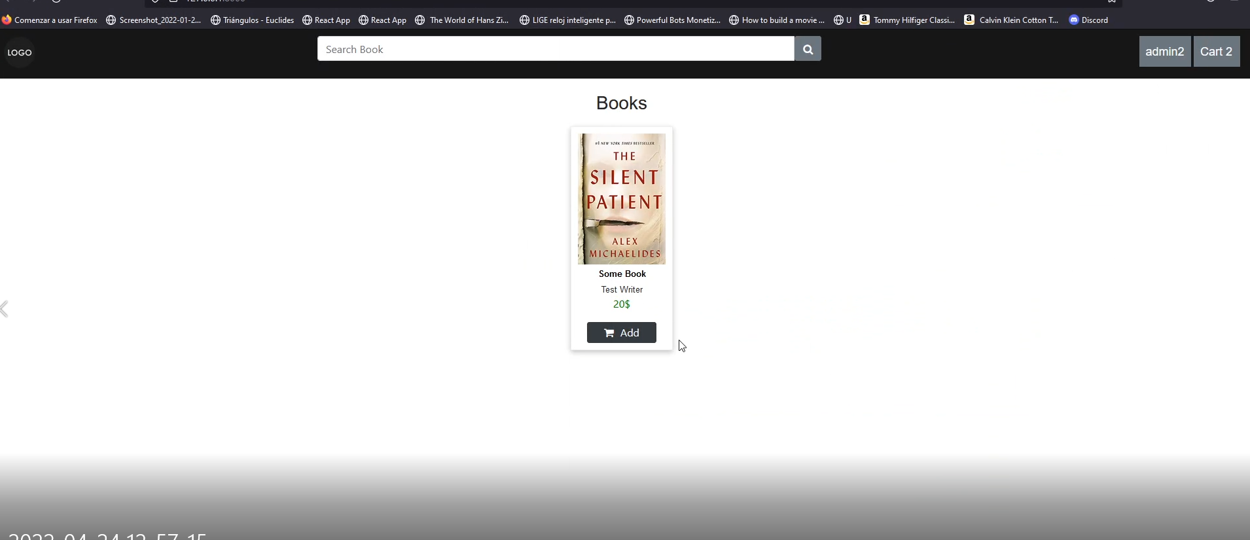Open LIGE reloj inteligente bookmark
The image size is (1250, 540).
[567, 20]
